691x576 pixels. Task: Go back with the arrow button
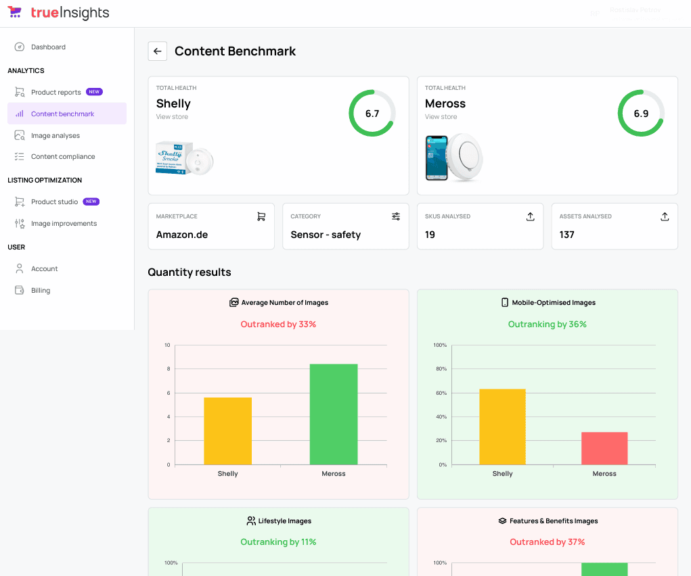[157, 51]
